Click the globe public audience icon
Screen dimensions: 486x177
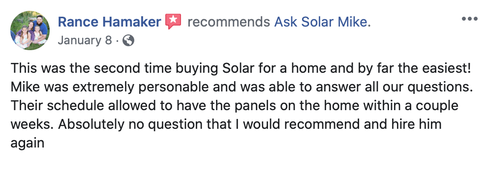point(128,41)
